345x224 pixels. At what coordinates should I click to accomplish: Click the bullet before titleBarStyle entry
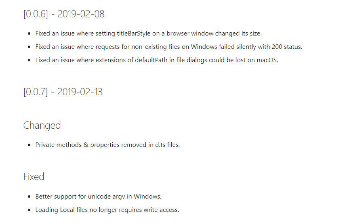[x=29, y=33]
